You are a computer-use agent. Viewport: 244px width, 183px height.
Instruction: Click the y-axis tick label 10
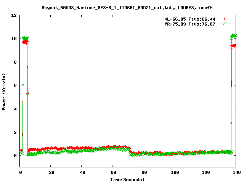(x=14, y=39)
